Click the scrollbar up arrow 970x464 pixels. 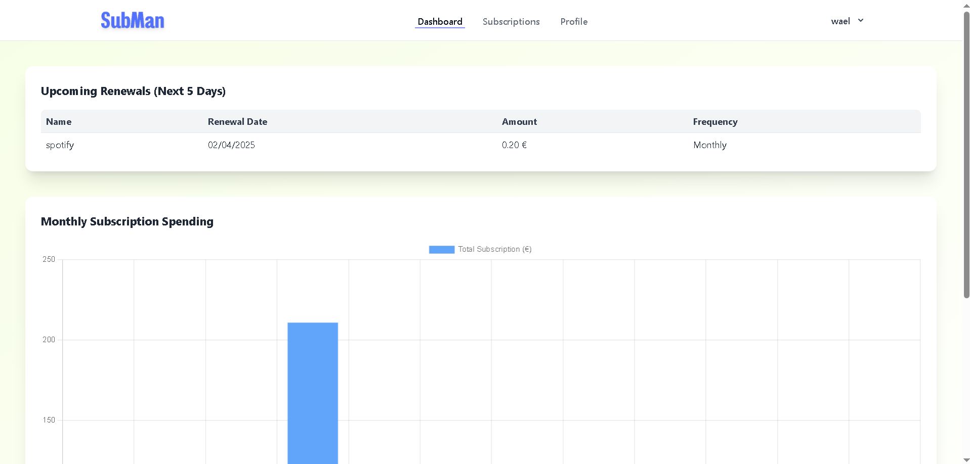point(966,4)
